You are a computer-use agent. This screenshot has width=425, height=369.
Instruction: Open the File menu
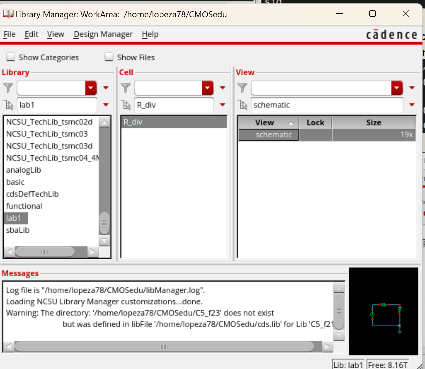[x=9, y=34]
